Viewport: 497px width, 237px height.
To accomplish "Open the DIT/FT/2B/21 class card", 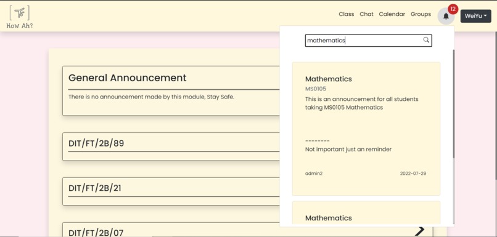I will click(171, 191).
